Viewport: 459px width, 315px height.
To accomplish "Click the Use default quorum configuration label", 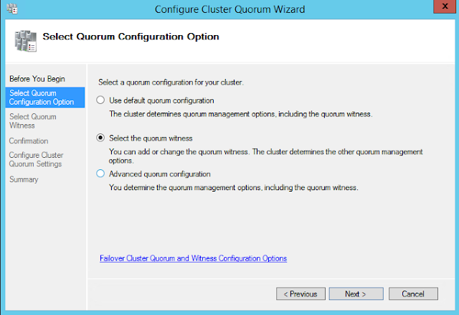I will point(161,100).
